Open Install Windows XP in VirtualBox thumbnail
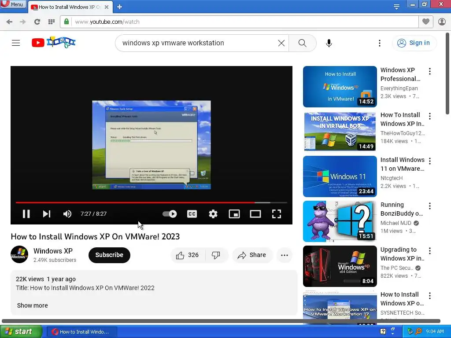This screenshot has width=451, height=338. pos(340,131)
